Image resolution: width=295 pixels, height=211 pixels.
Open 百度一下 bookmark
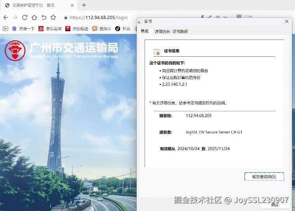point(23,29)
